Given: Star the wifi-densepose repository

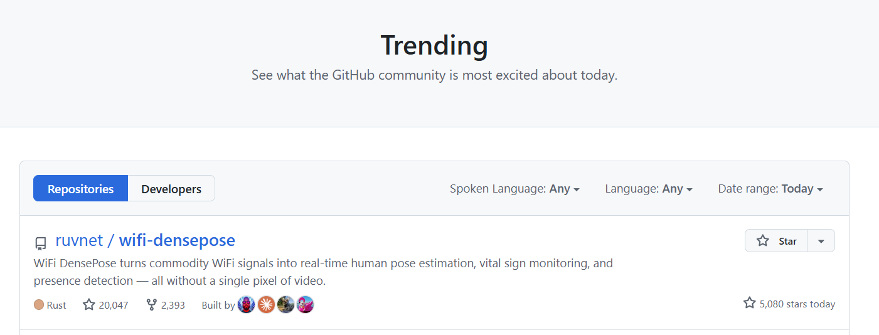Looking at the screenshot, I should 776,241.
